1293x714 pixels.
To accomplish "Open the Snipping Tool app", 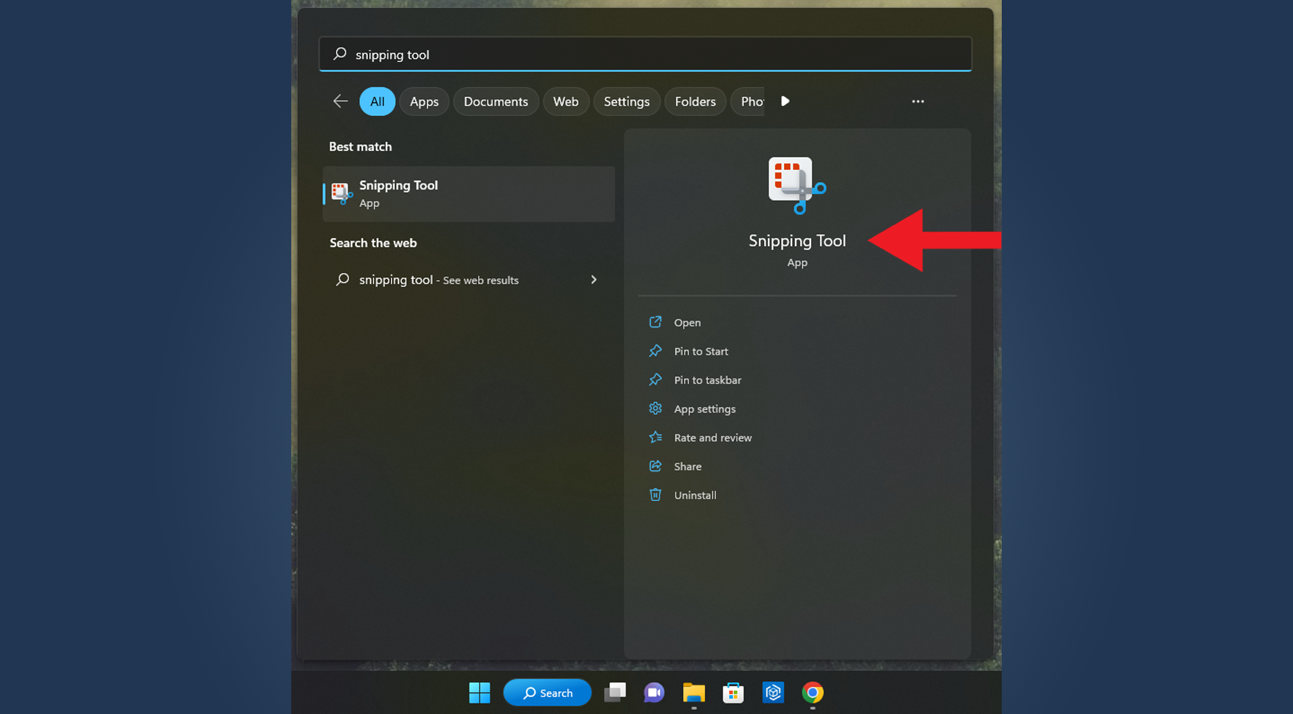I will (687, 322).
